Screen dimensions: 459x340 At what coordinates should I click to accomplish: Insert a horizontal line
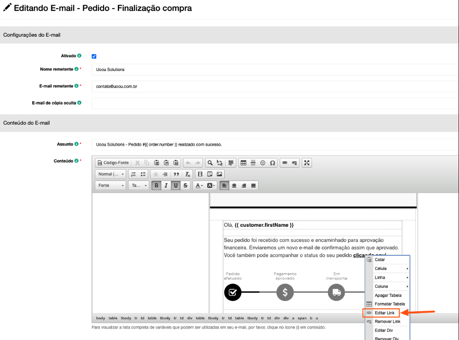(253, 163)
